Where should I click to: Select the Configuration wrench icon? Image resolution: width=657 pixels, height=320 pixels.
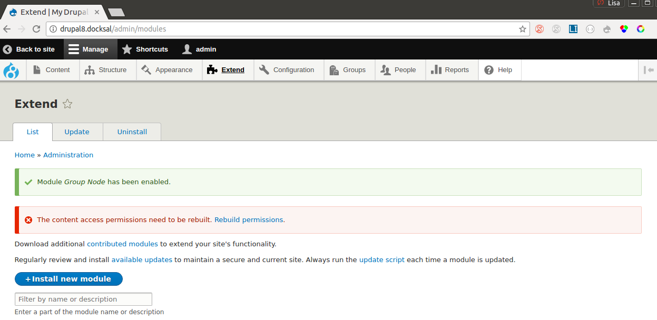[x=263, y=69]
